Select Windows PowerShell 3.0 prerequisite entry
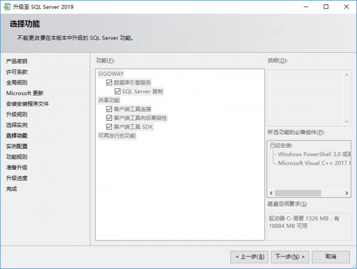Viewport: 357px width, 269px height. click(314, 154)
